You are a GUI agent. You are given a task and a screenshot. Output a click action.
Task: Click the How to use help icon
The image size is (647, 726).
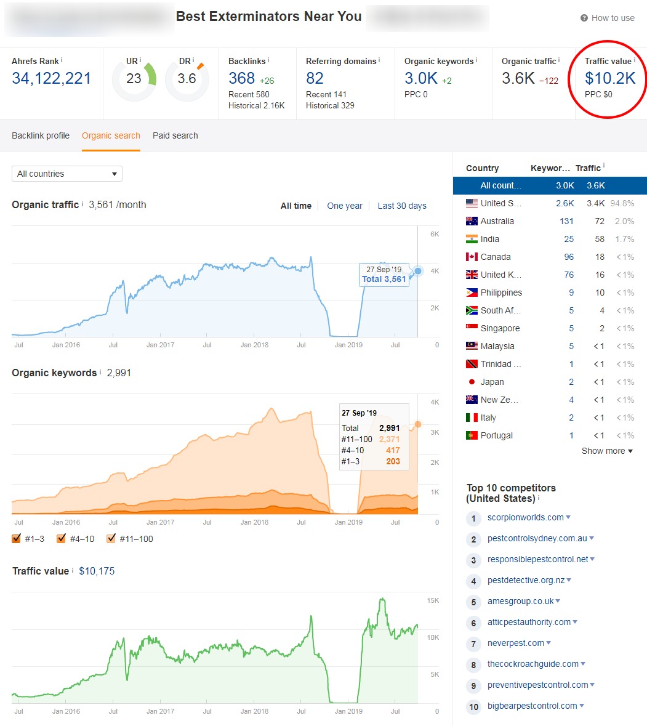coord(584,18)
